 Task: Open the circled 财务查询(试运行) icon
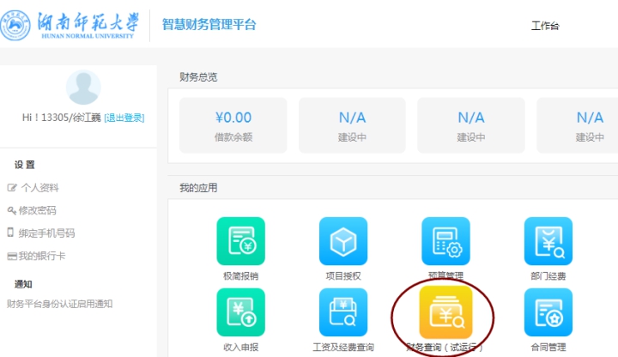445,312
